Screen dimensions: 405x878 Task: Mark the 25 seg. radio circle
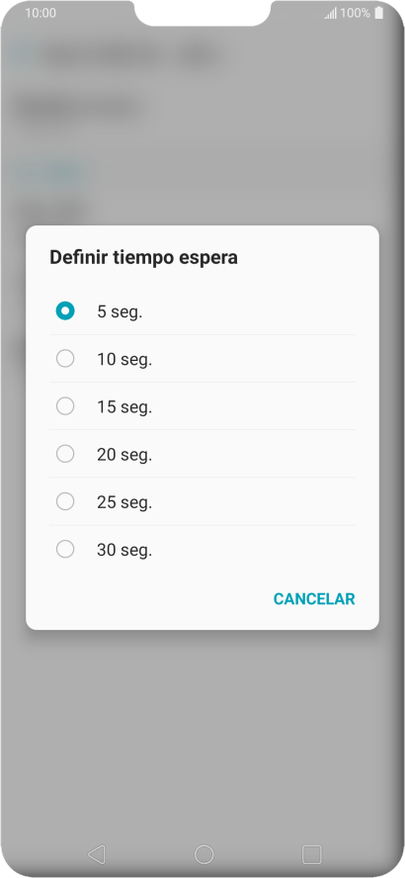(65, 501)
